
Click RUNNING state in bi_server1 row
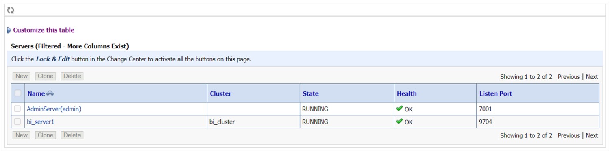315,122
